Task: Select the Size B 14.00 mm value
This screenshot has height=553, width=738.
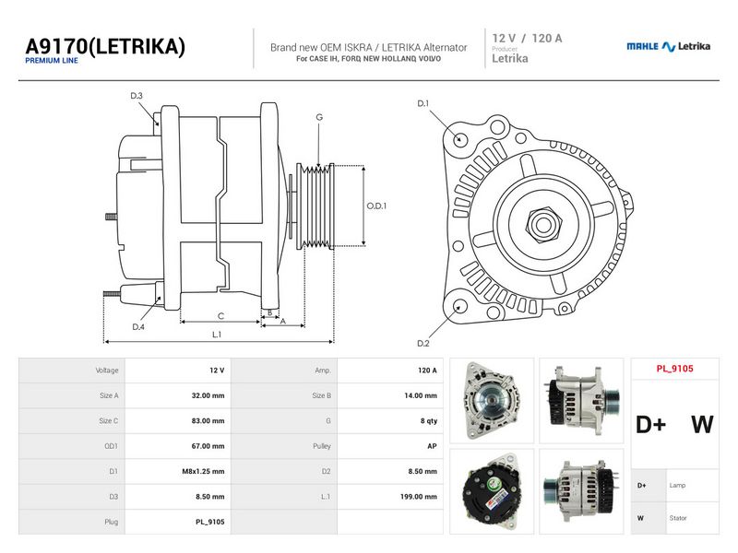Action: (x=390, y=395)
